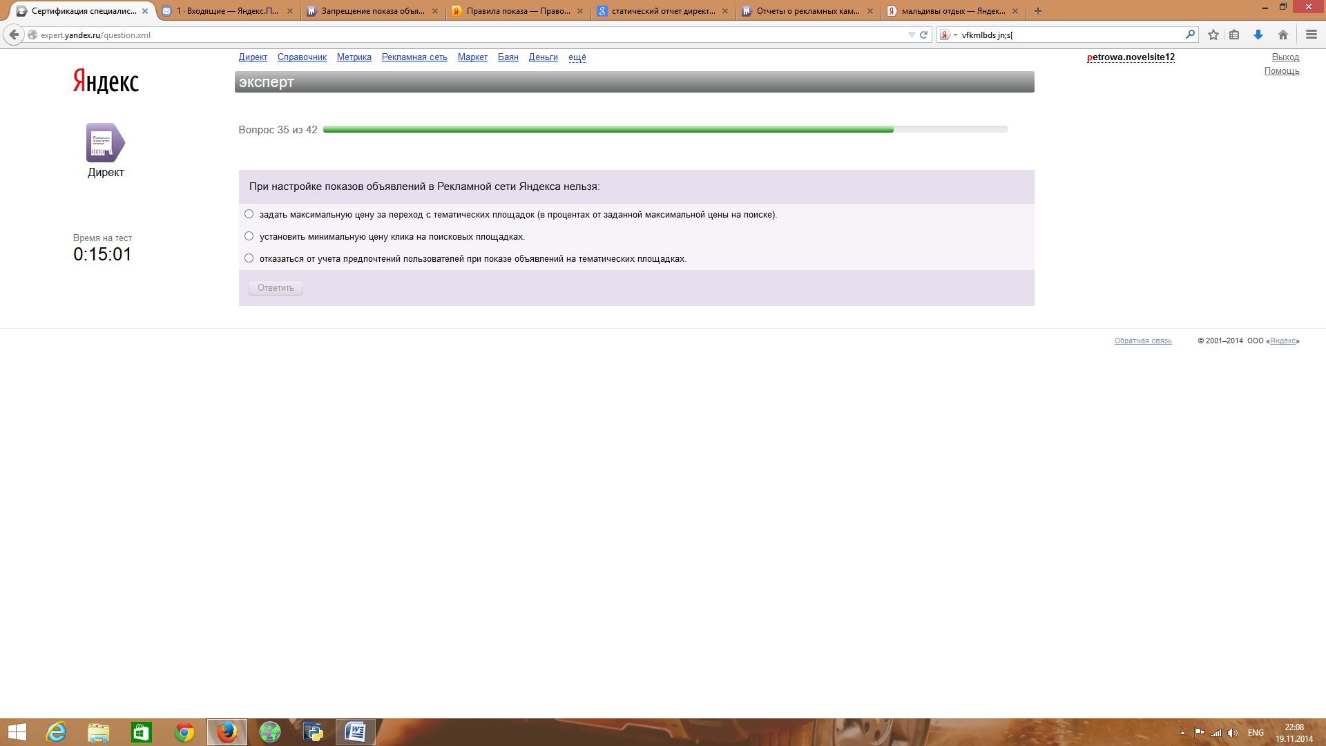Select radio option about minimum click price
Screen dimensions: 1326x746
coord(249,236)
